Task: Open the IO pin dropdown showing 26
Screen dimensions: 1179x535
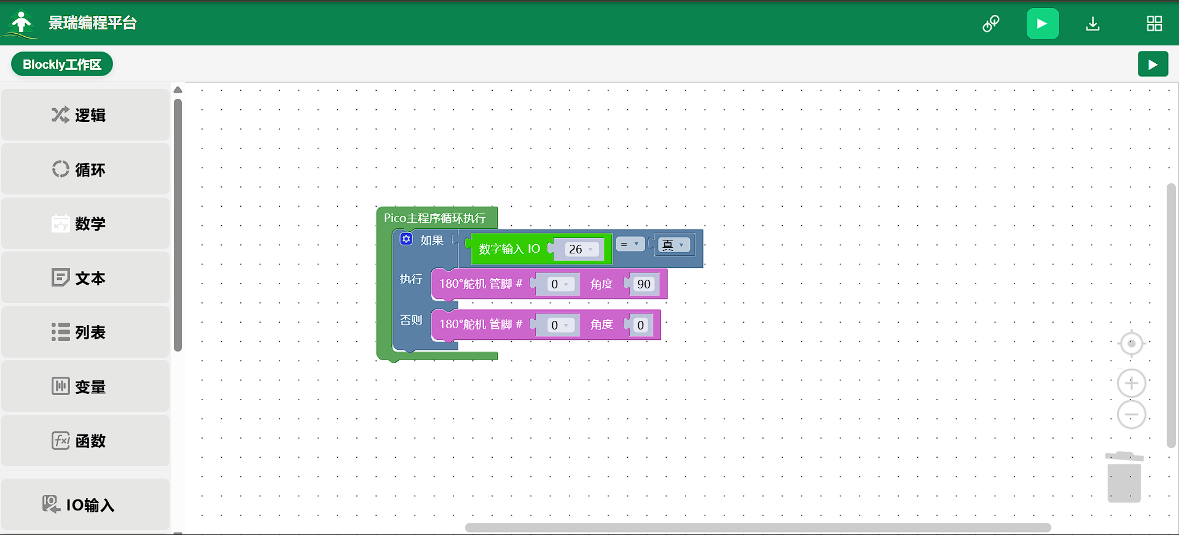Action: (581, 249)
